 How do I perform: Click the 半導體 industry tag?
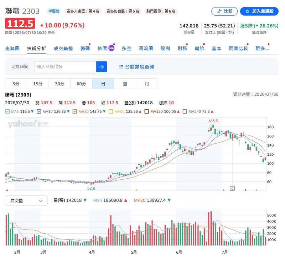pyautogui.click(x=54, y=11)
